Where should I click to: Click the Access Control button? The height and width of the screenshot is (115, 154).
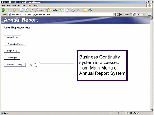tap(13, 37)
